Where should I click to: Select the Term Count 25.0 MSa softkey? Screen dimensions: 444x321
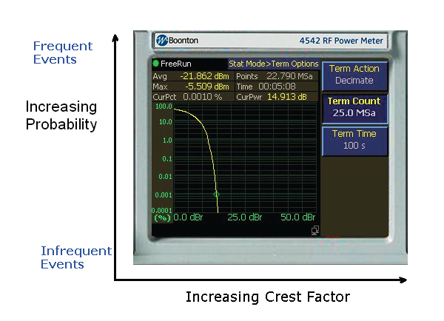point(354,107)
